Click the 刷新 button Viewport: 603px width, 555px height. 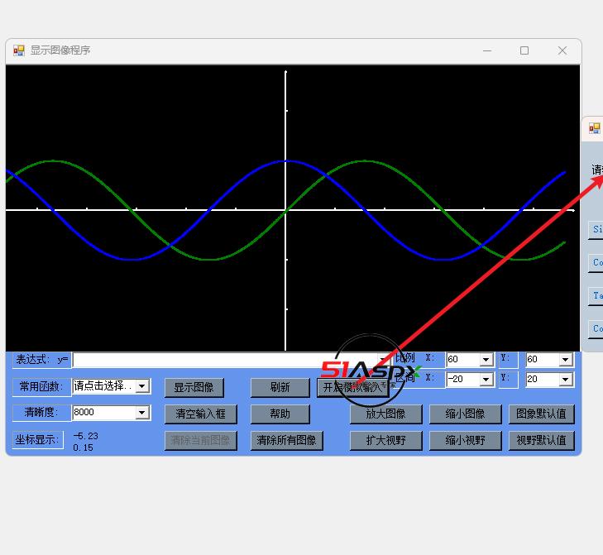[280, 387]
